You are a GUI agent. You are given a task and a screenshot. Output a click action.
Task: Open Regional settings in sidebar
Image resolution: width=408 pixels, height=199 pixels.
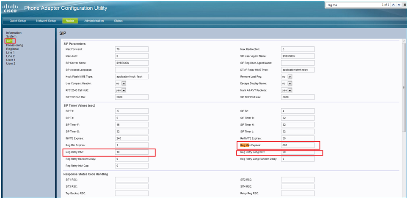(x=12, y=48)
